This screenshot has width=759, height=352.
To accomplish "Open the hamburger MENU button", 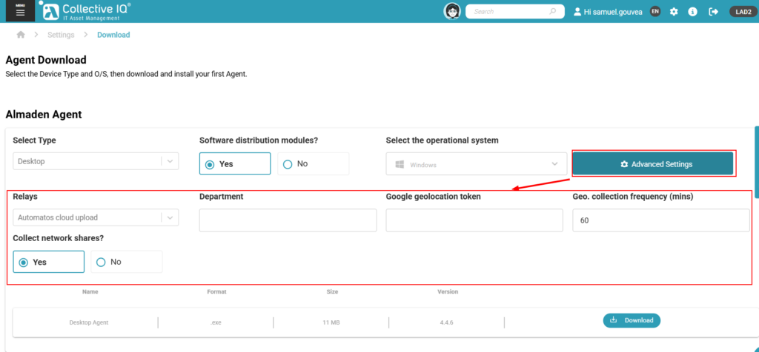I will [x=20, y=10].
